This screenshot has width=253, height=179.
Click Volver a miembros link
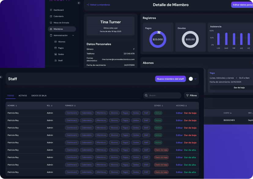(x=98, y=5)
